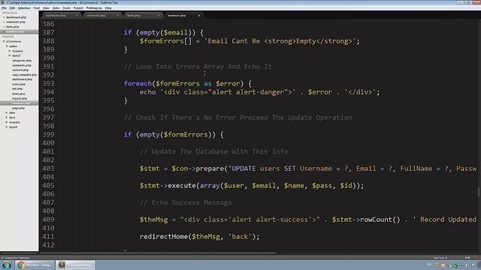Click the 'redirectHome($theMsg, 'back');' line
This screenshot has width=481, height=270.
pos(200,237)
